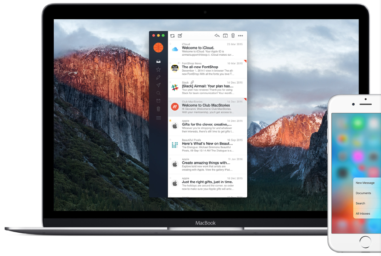The width and height of the screenshot is (381, 256).
Task: Open Sent mail via the paper plane icon
Action: (158, 85)
